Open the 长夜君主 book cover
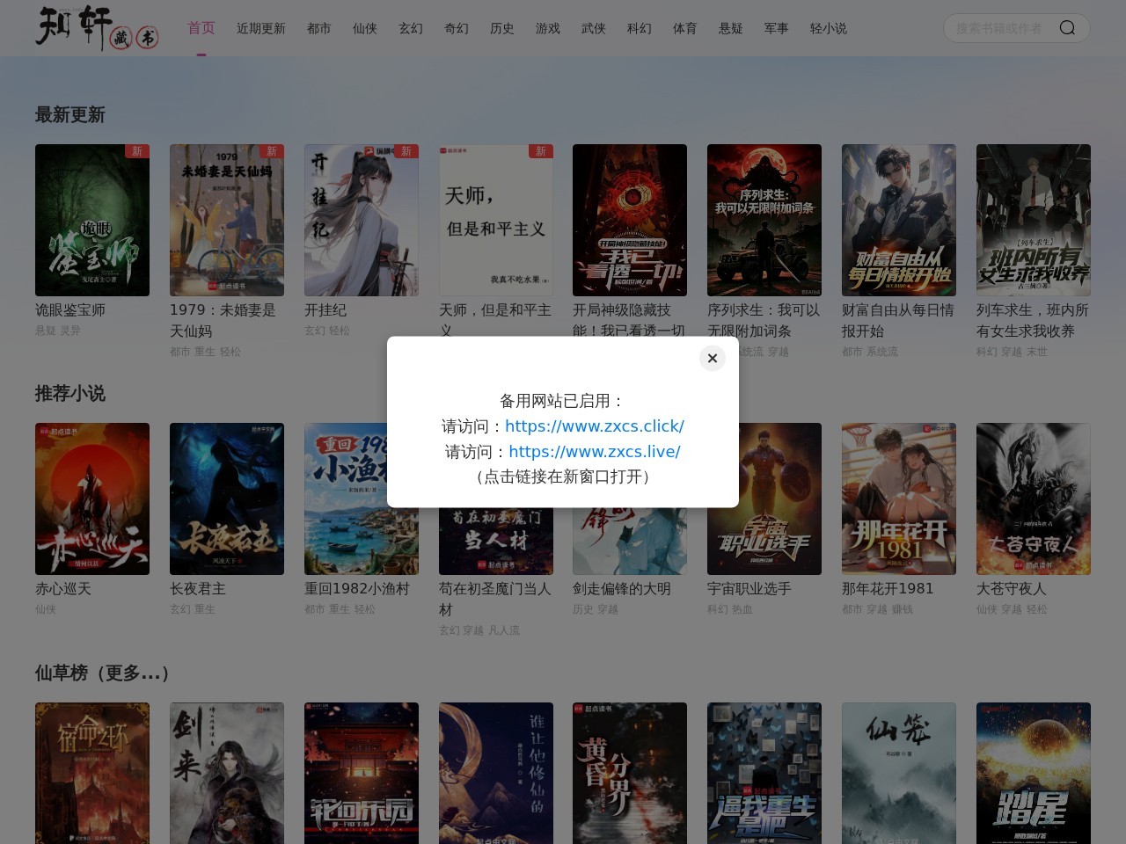The width and height of the screenshot is (1126, 844). (x=227, y=498)
